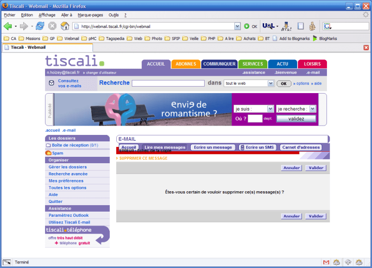Click Ecrire un SMS button
Image resolution: width=372 pixels, height=268 pixels.
[258, 147]
